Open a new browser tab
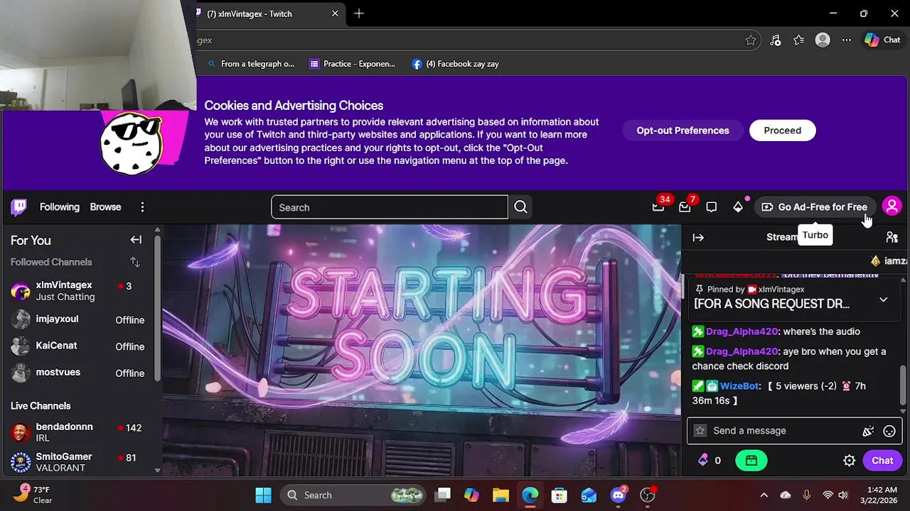This screenshot has width=910, height=511. (x=359, y=13)
